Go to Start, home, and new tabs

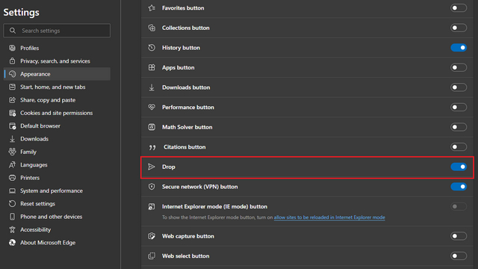tap(57, 87)
